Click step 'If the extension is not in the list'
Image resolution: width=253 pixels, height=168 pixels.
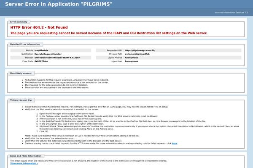tap(71, 119)
